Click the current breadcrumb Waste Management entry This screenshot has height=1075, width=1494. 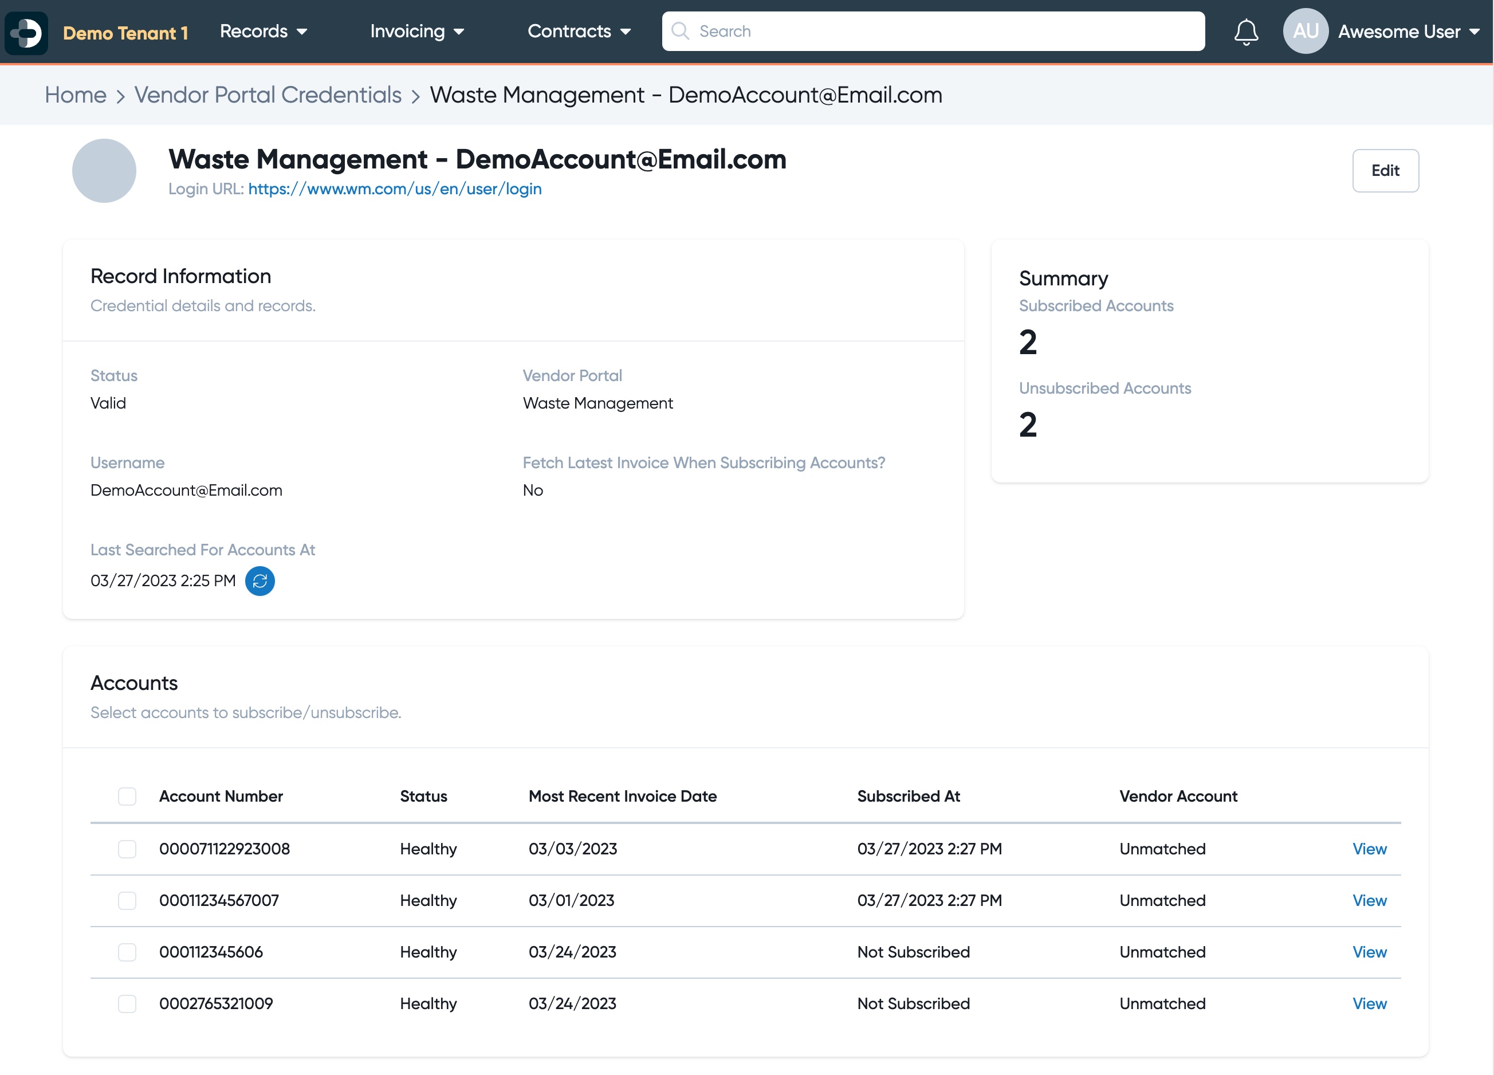(x=686, y=95)
